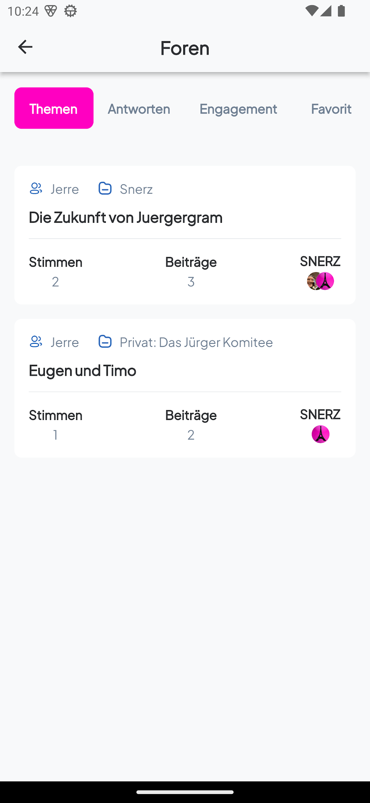Tap the SNERZ label in Eugen und Timo card
The width and height of the screenshot is (370, 803).
pos(320,414)
